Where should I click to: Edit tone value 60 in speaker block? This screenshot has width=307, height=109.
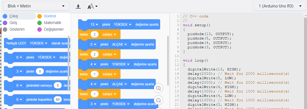point(57,100)
